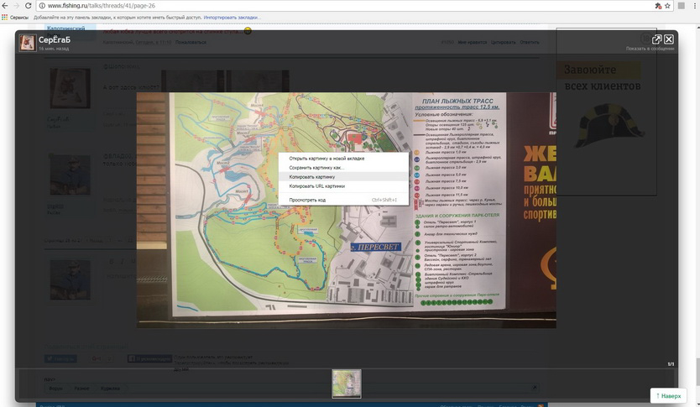
Task: Click the address bar with fishing.ru URL
Action: [x=336, y=5]
